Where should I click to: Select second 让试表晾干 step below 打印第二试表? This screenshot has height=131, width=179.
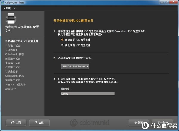pyautogui.click(x=11, y=72)
